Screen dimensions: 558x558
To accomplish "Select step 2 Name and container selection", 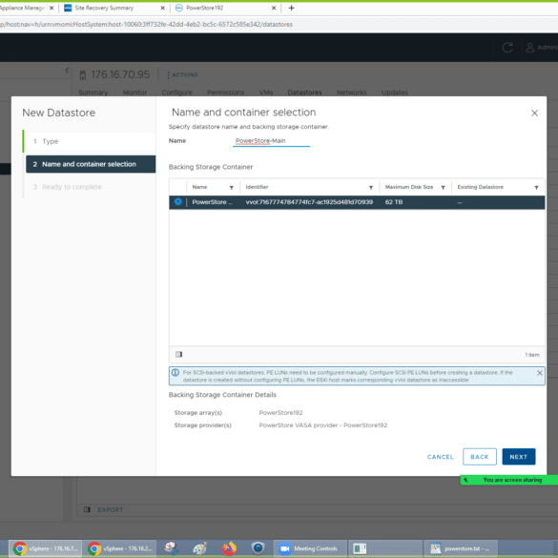I will (x=91, y=164).
